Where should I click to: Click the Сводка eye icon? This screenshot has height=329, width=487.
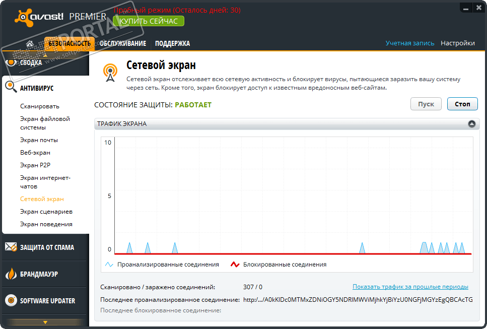pos(11,62)
